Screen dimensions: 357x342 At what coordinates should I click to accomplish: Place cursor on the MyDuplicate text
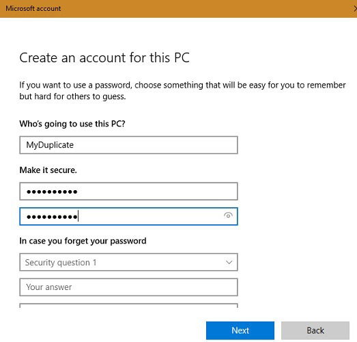tap(50, 145)
